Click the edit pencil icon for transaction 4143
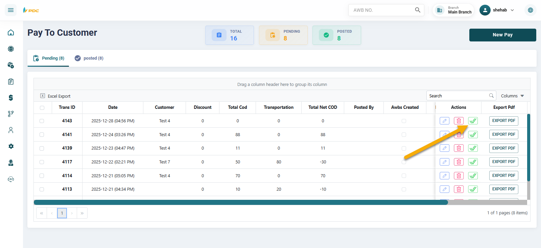Screen dimensions: 541x248 tap(444, 121)
